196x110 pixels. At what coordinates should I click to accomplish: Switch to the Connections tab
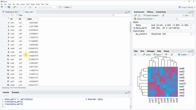pos(161,12)
